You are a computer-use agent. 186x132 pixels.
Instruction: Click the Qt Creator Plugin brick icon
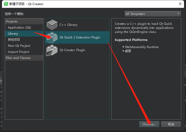52,50
